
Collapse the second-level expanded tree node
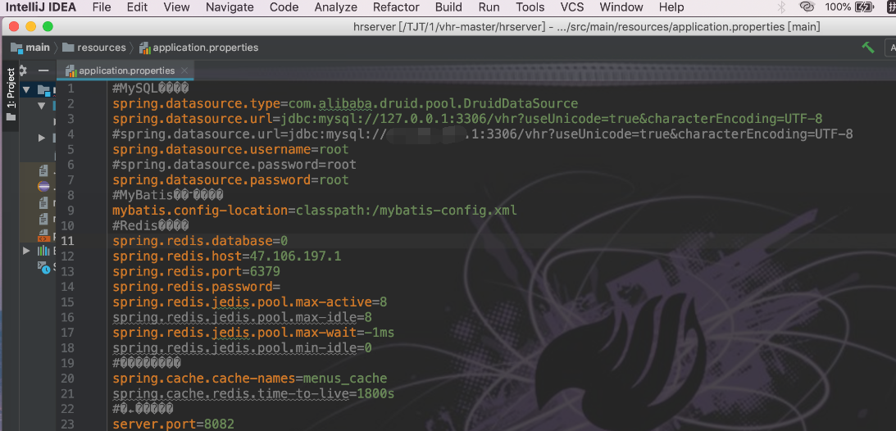pos(41,106)
